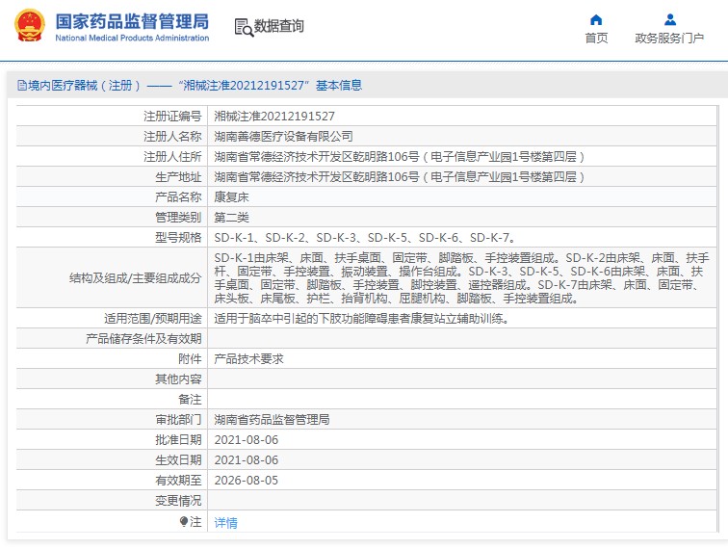Click the 结构及组成/主要组成成分 label
This screenshot has width=728, height=549.
tap(135, 278)
